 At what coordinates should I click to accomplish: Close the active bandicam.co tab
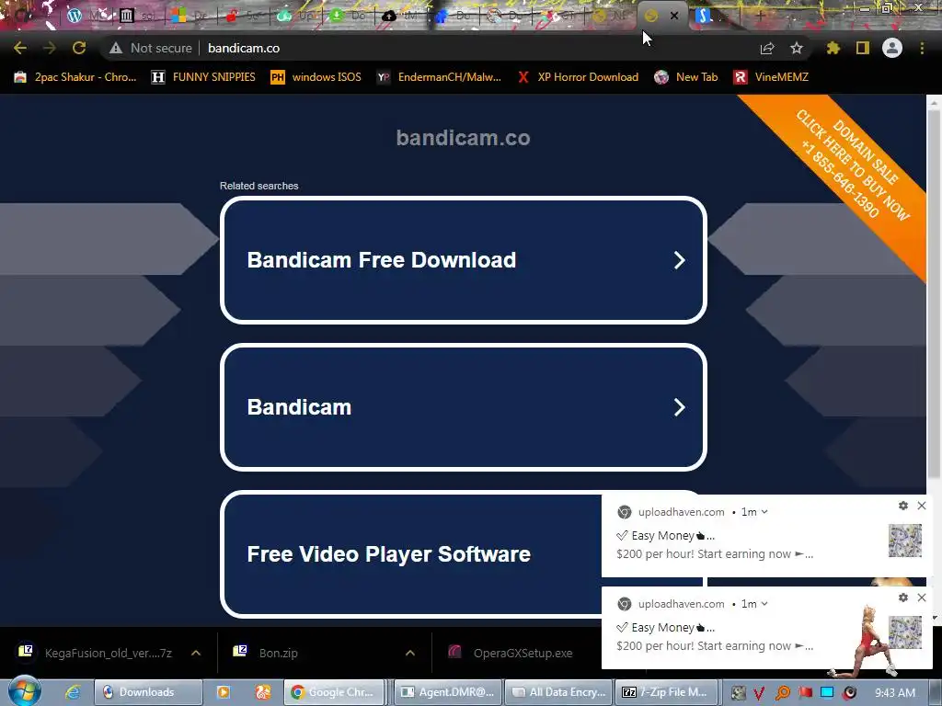point(674,16)
